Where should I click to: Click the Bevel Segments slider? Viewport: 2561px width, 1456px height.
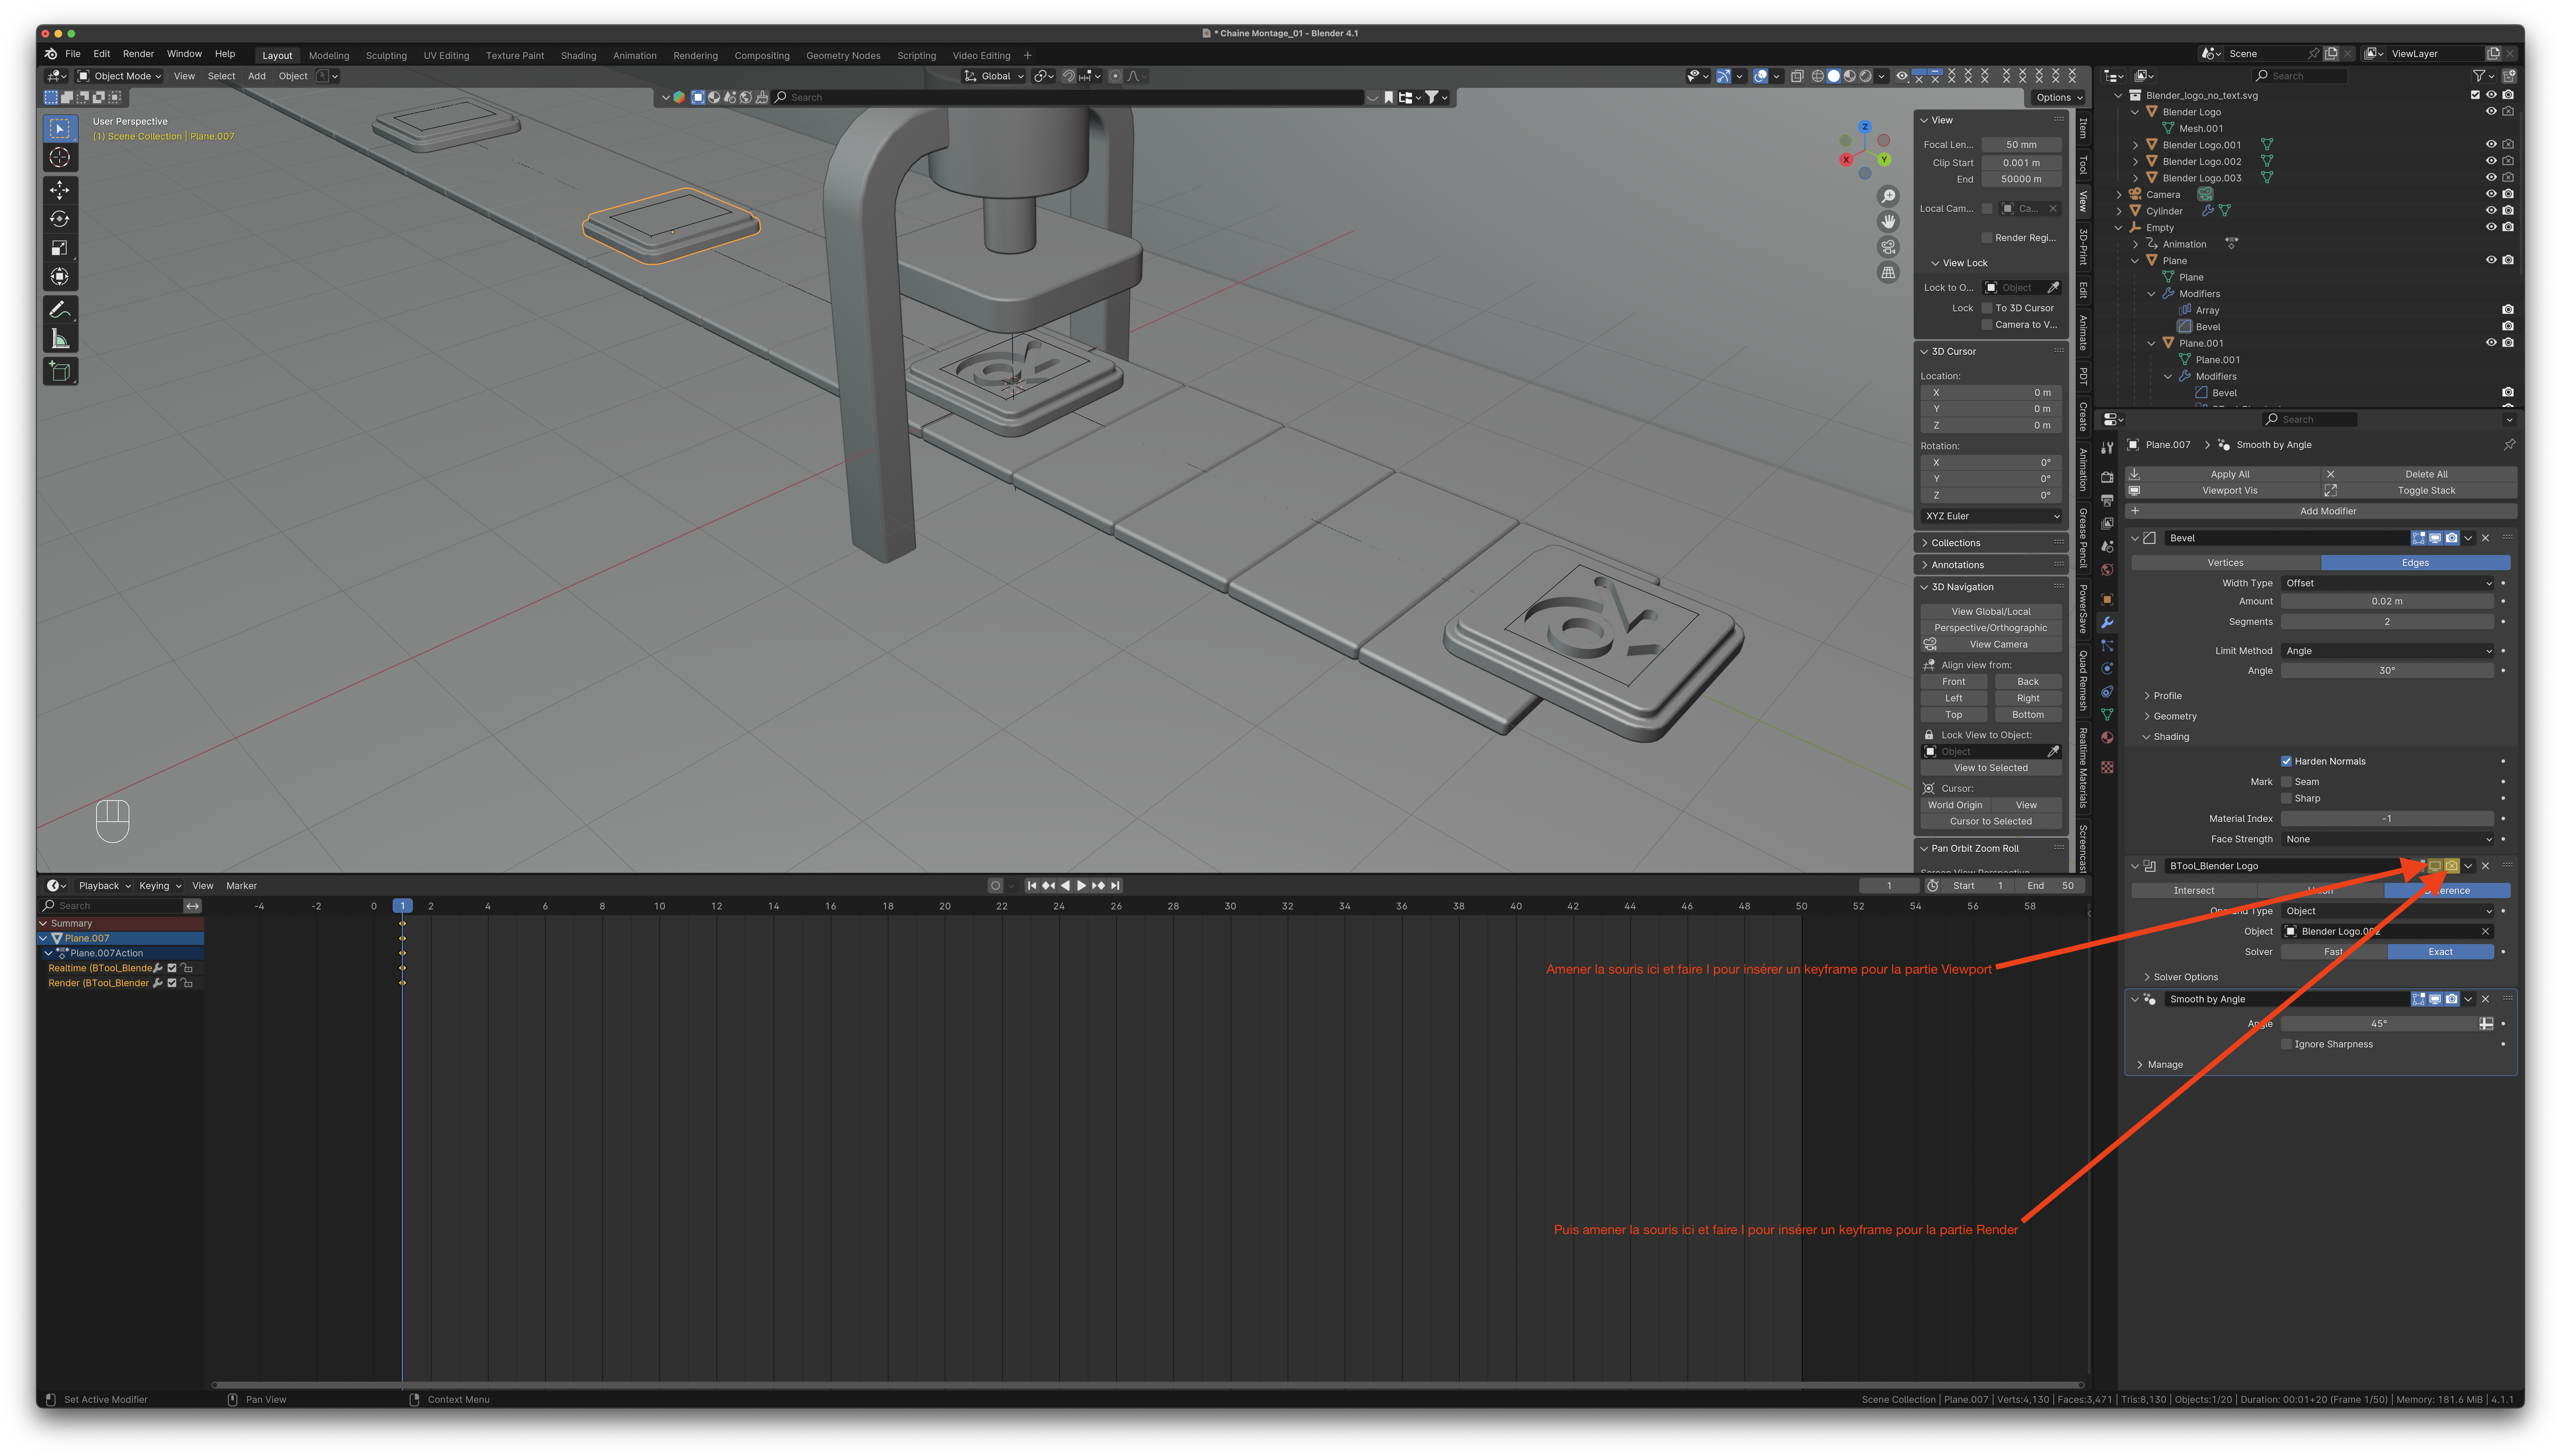2387,622
